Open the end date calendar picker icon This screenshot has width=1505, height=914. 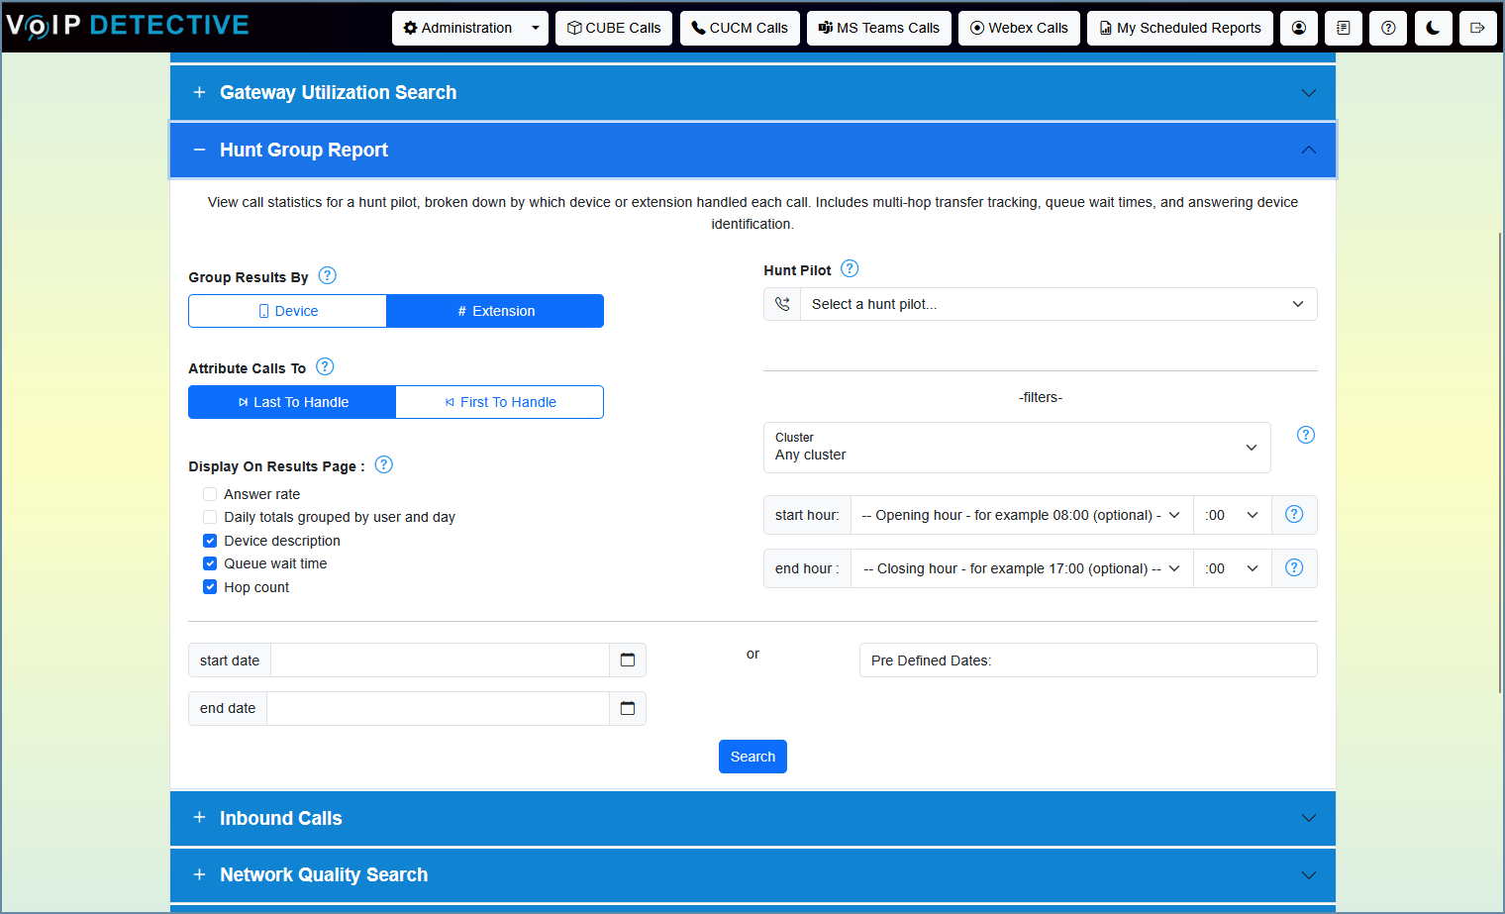[x=628, y=708]
